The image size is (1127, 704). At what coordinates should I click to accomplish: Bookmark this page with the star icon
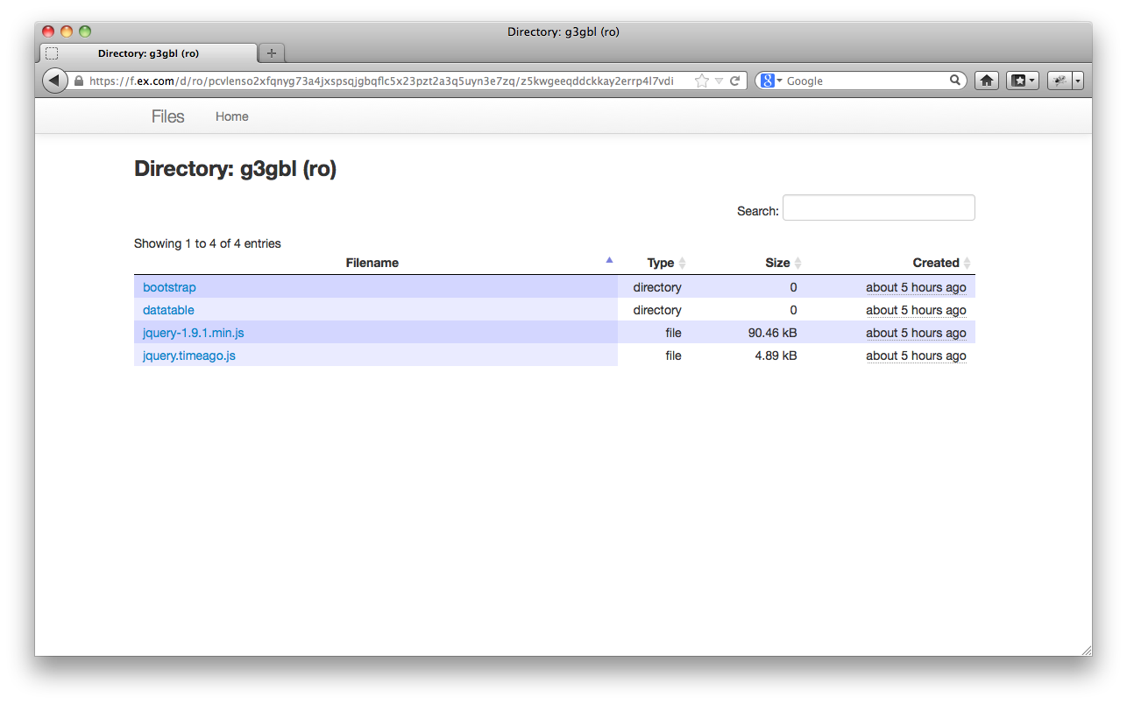click(702, 81)
